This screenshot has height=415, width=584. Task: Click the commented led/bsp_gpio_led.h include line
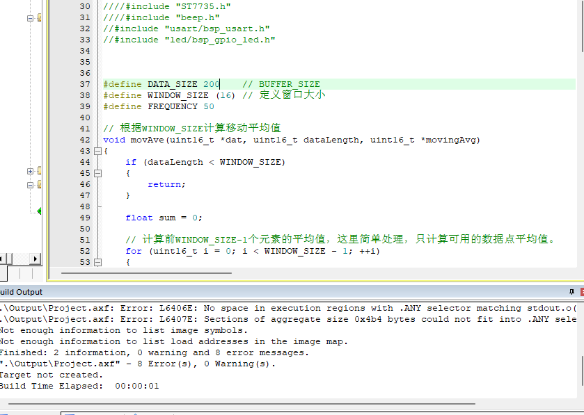189,40
